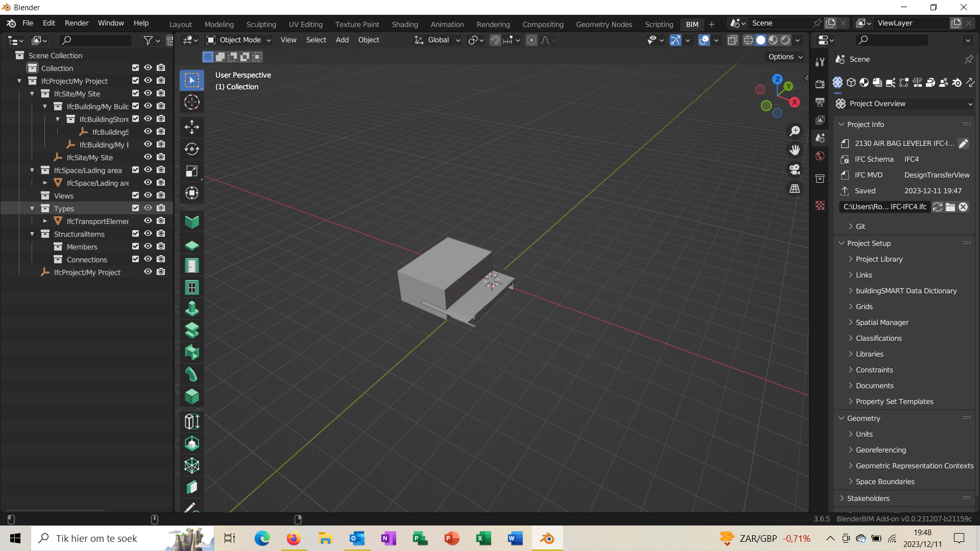
Task: Uncheck StructuralItems collection checkbox
Action: pos(135,234)
